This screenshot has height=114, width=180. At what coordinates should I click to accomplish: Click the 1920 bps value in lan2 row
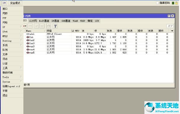(88, 40)
